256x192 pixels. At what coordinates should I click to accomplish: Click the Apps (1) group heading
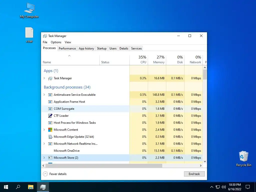click(x=51, y=71)
